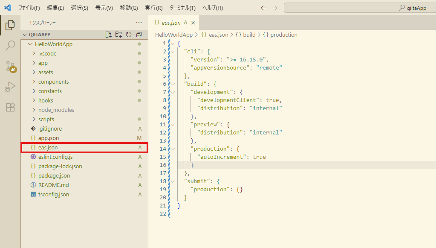436x248 pixels.
Task: Click the eas.json editor tab
Action: coord(170,22)
